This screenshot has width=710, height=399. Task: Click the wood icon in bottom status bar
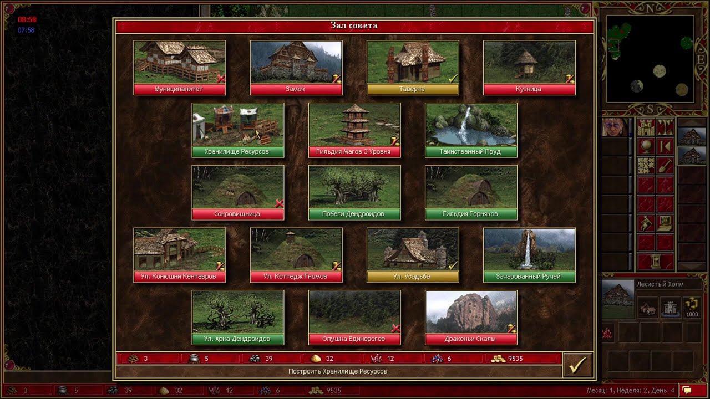pyautogui.click(x=12, y=390)
